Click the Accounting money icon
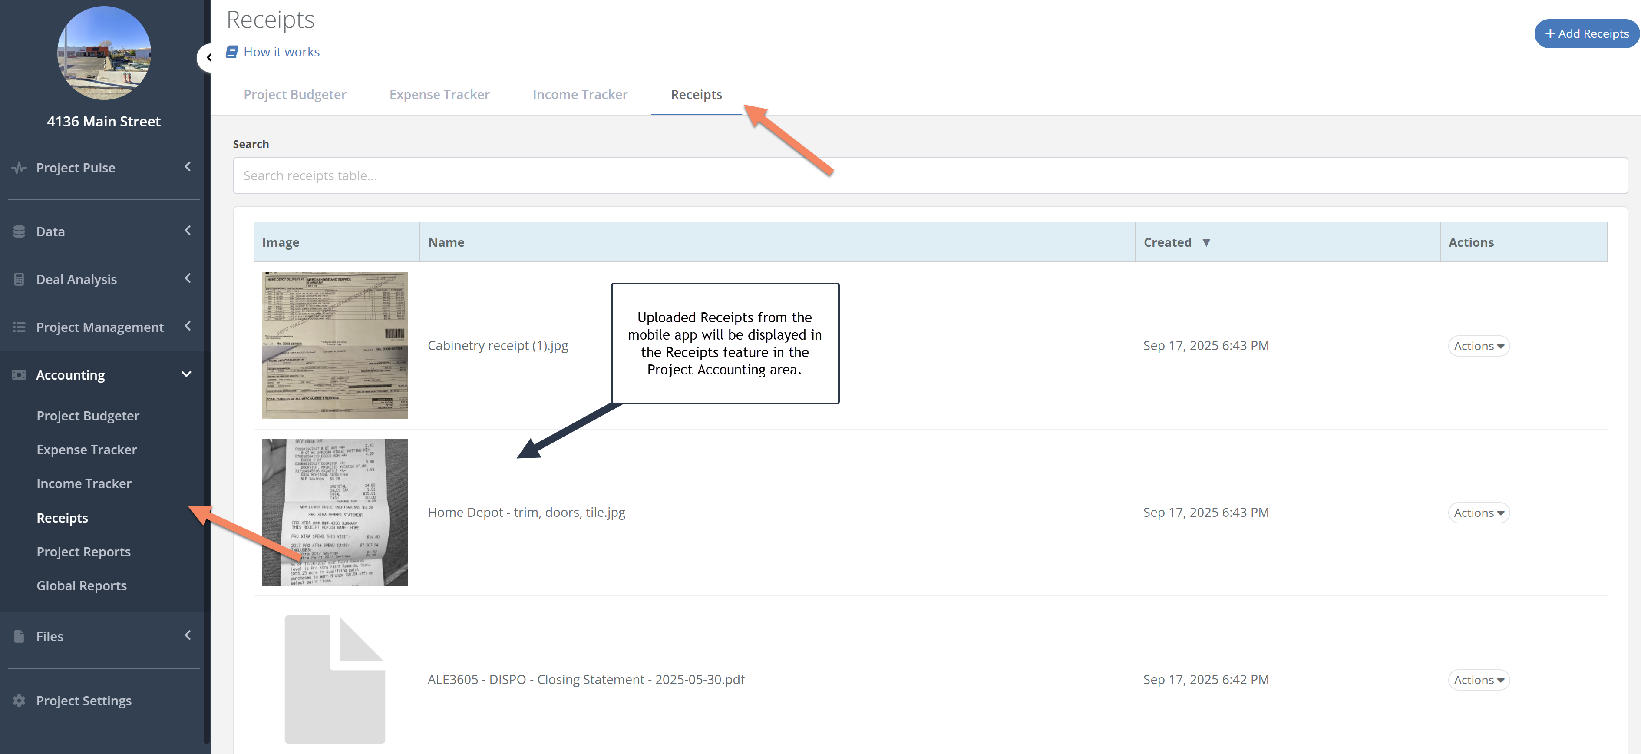Image resolution: width=1641 pixels, height=754 pixels. [19, 375]
